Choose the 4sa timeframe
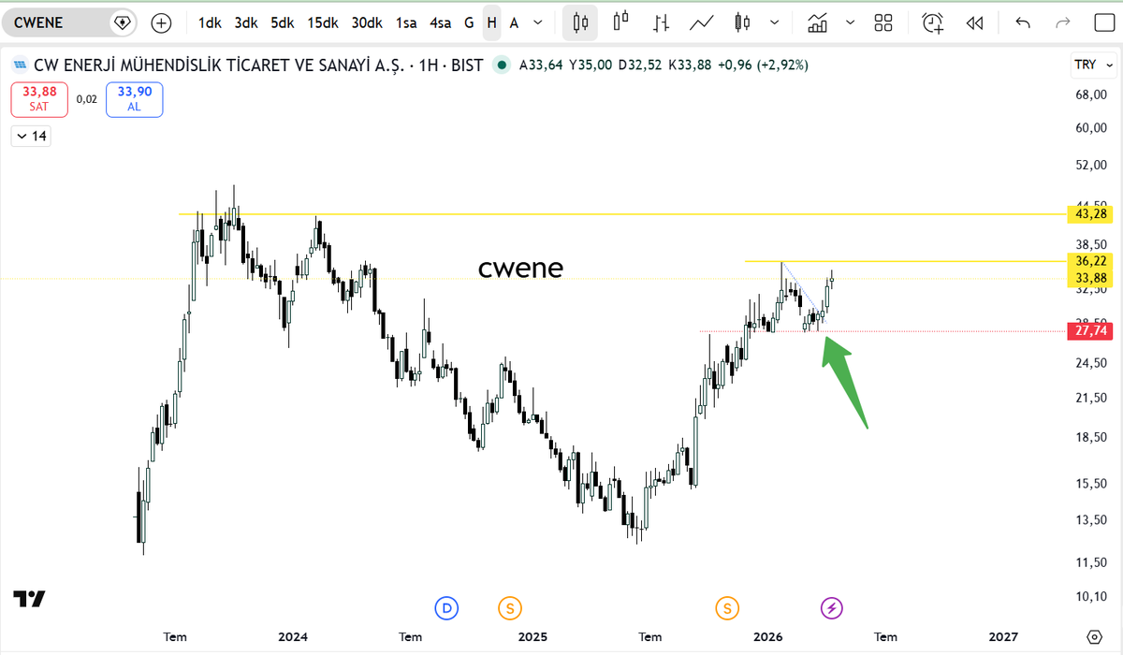This screenshot has height=655, width=1123. (440, 22)
